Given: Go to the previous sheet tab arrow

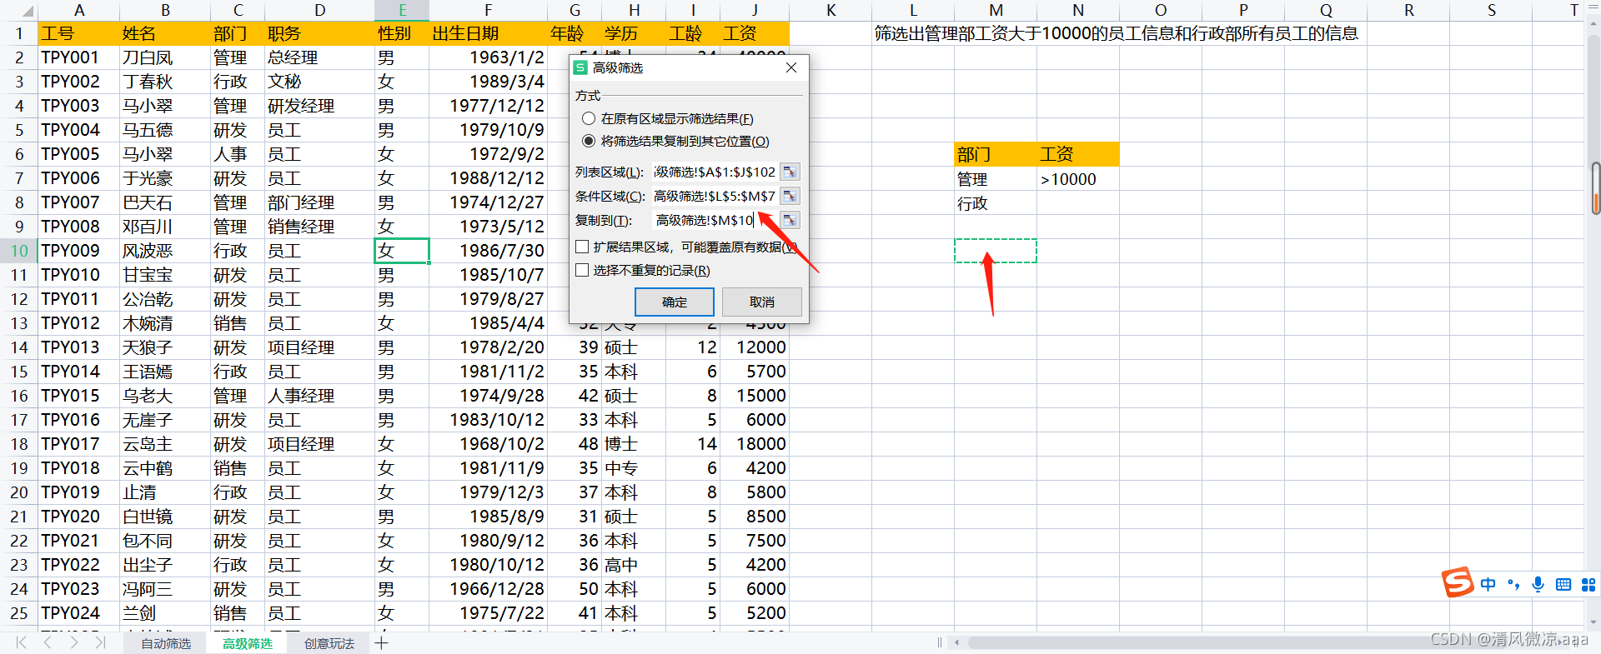Looking at the screenshot, I should pyautogui.click(x=48, y=642).
